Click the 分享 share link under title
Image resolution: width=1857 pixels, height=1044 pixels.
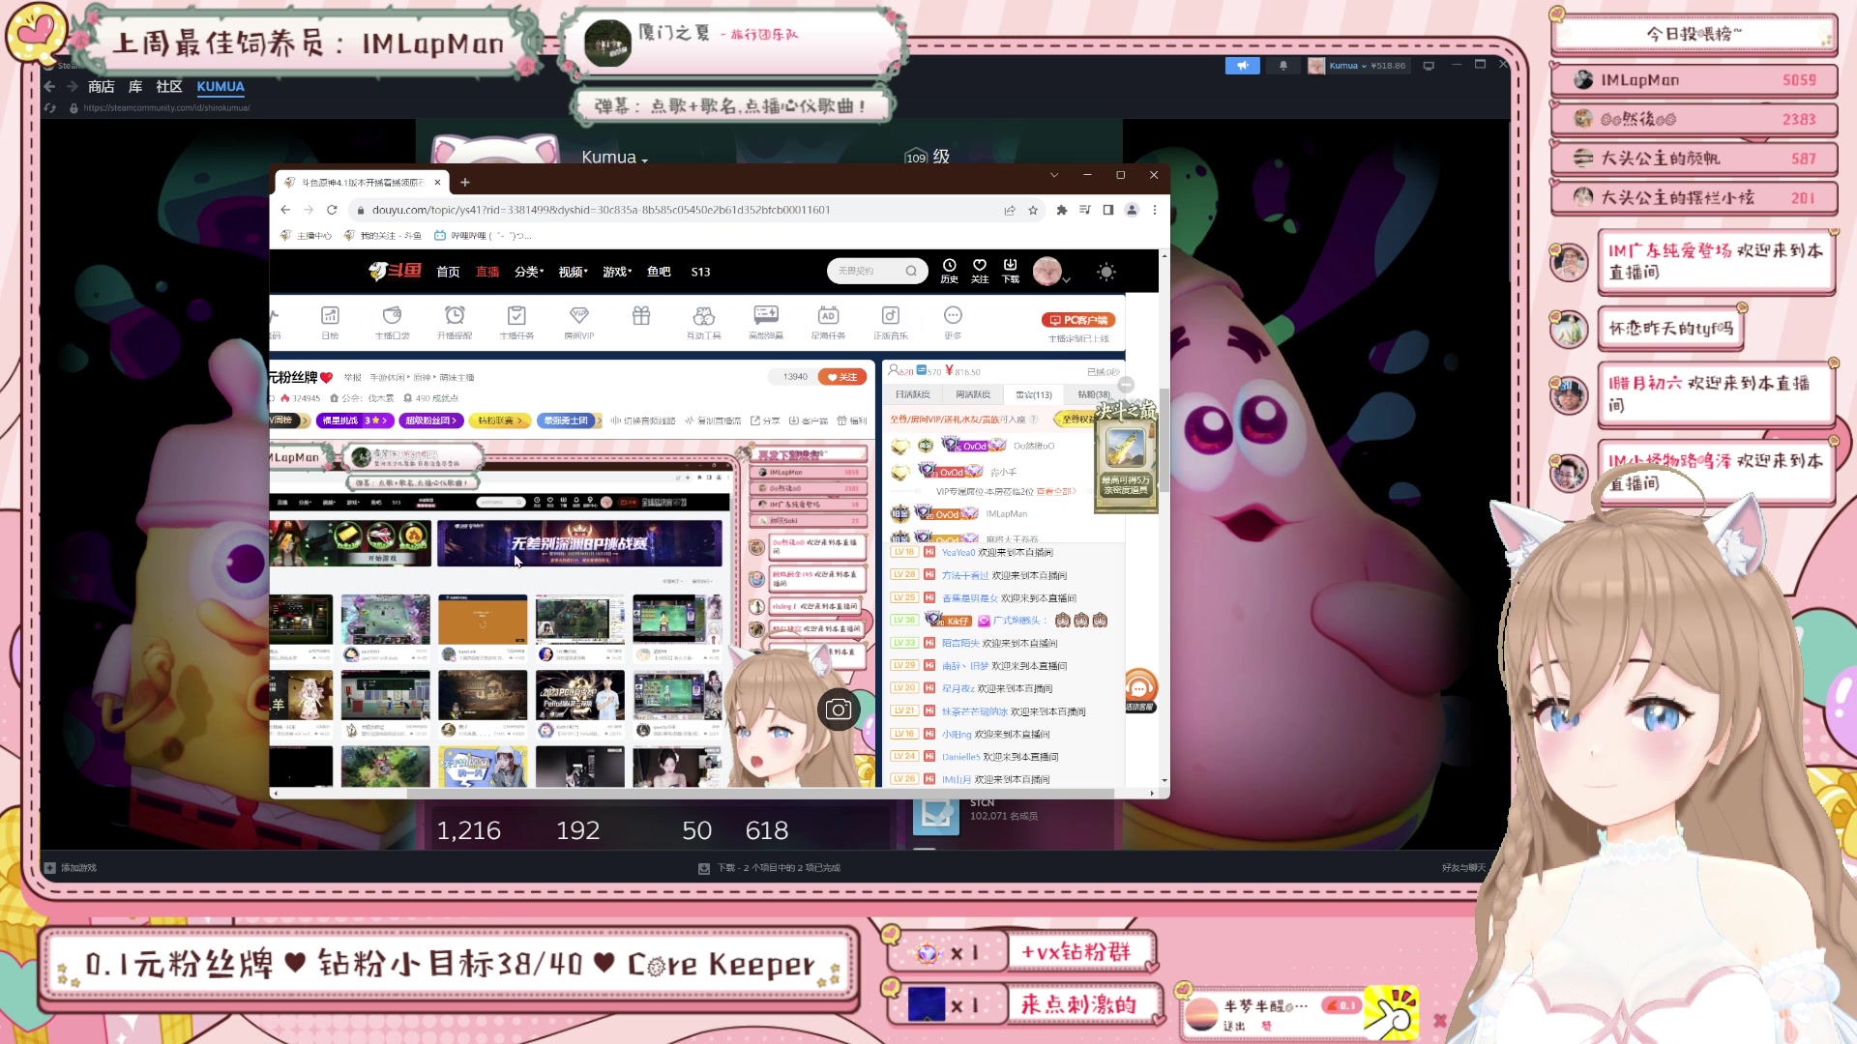[765, 420]
